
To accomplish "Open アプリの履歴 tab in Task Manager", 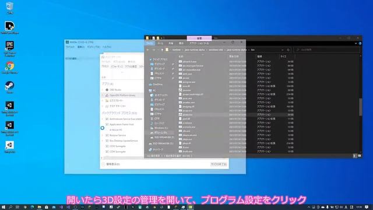I will click(x=131, y=66).
